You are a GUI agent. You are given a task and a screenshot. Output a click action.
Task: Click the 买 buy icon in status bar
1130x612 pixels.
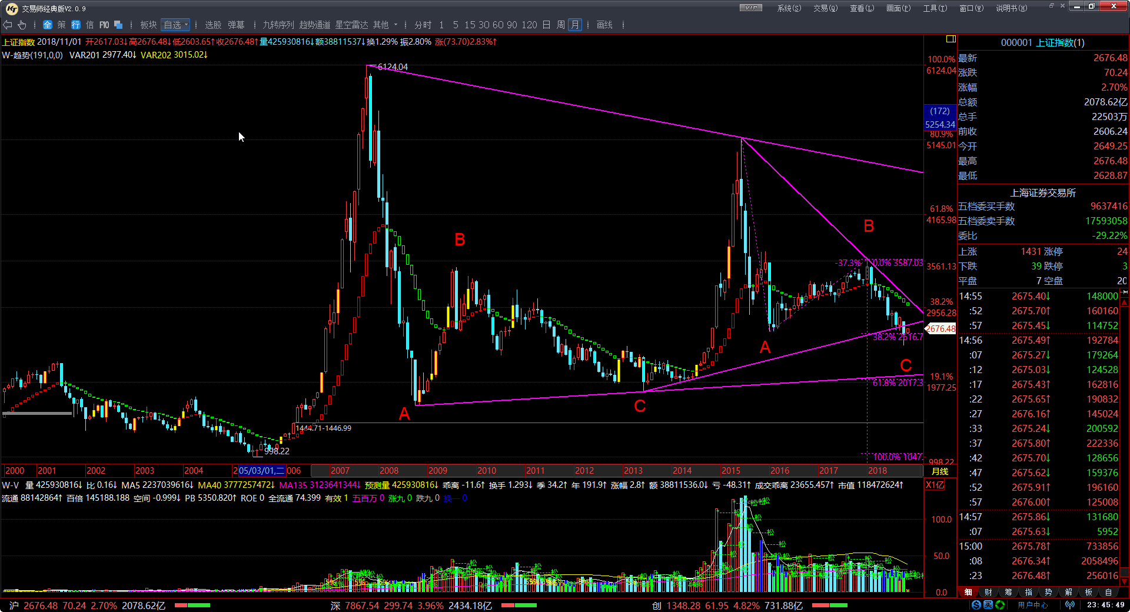point(988,605)
